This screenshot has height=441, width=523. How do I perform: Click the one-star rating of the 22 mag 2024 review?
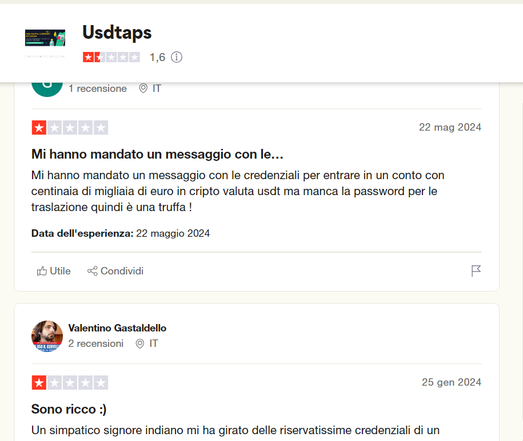tap(70, 127)
